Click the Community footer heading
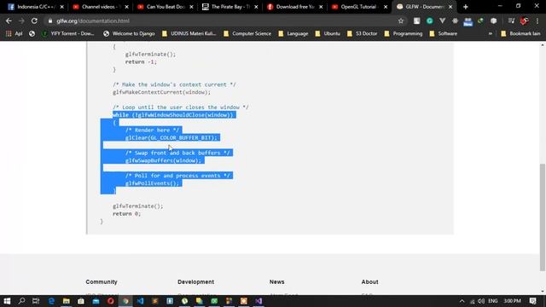The height and width of the screenshot is (307, 546). point(102,282)
